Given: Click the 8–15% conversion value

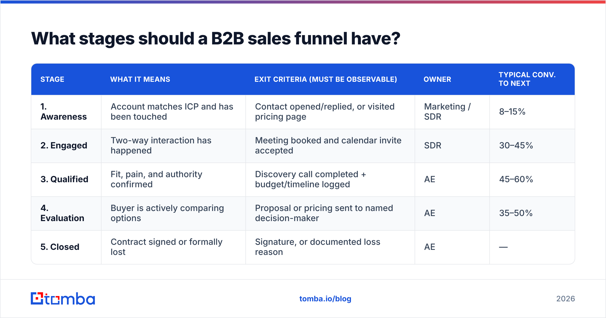Looking at the screenshot, I should (512, 112).
